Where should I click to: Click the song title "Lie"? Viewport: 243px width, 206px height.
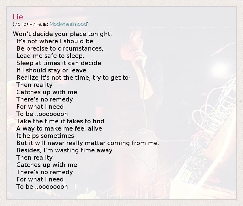coord(18,17)
